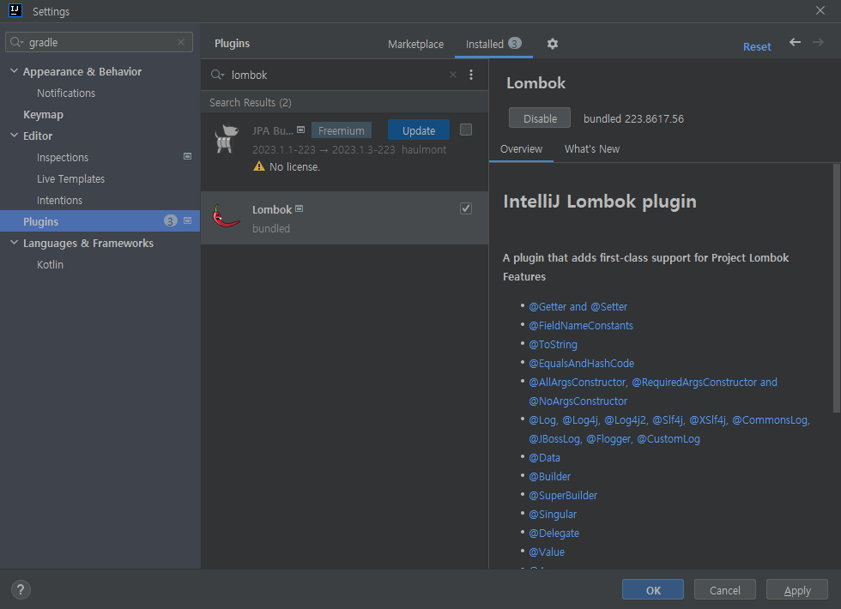Open the @EqualsAndHashCode link
841x609 pixels.
pyautogui.click(x=582, y=363)
